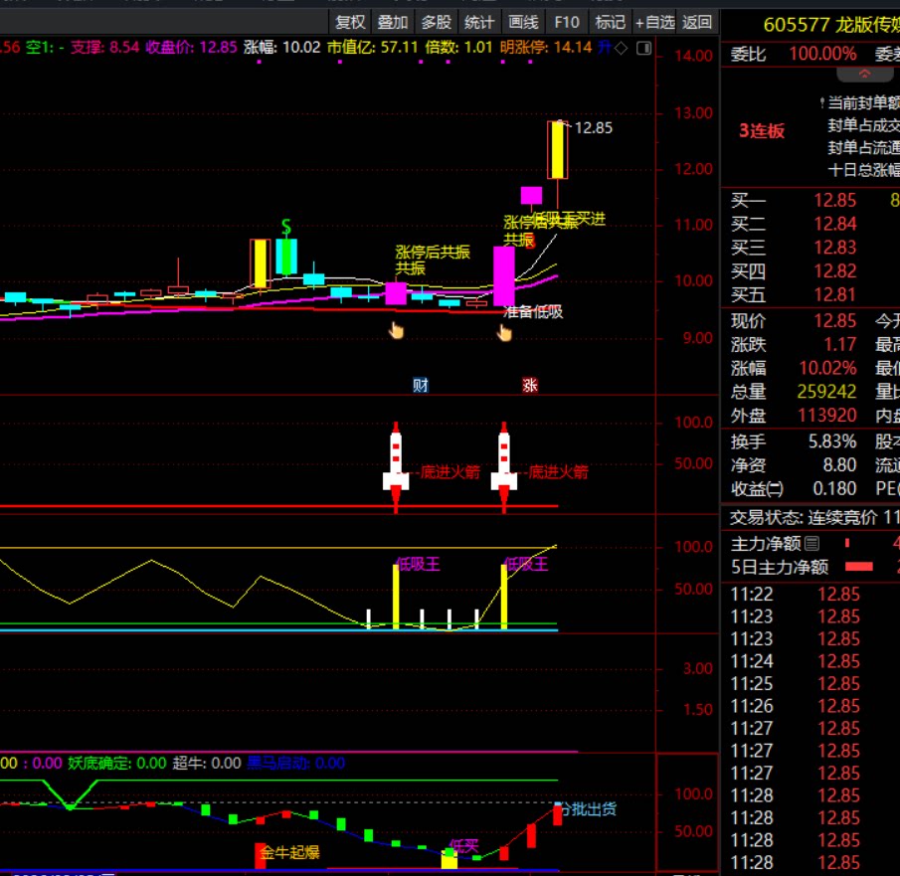Select the 买五 bid price 12.81
The height and width of the screenshot is (876, 900).
coord(835,295)
